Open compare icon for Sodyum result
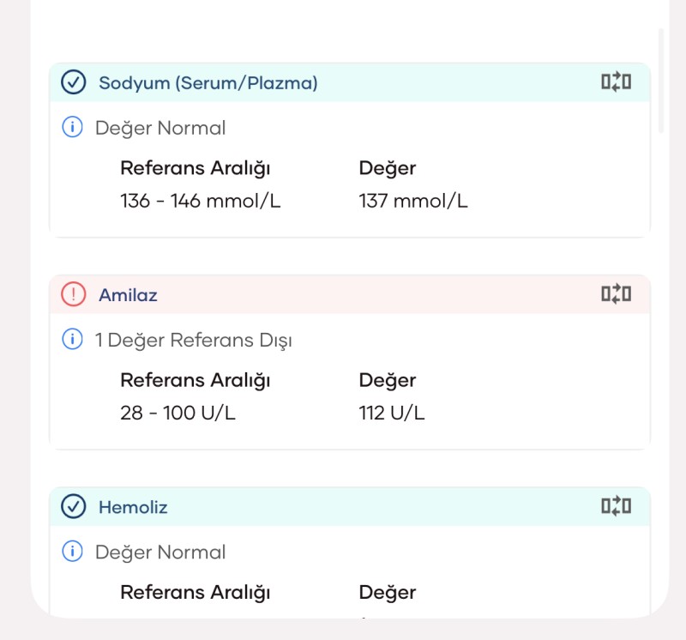The image size is (686, 640). point(616,82)
